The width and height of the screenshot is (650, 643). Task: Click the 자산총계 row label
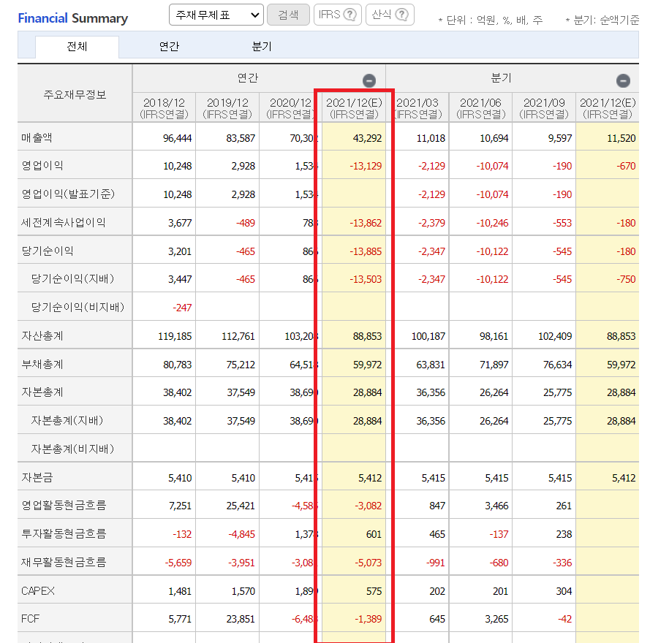click(42, 335)
